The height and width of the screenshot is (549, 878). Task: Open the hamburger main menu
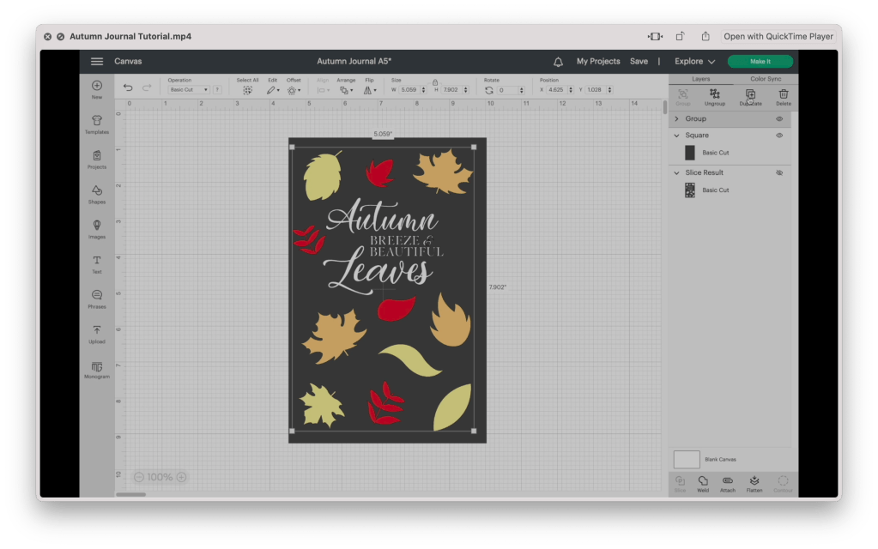coord(97,62)
